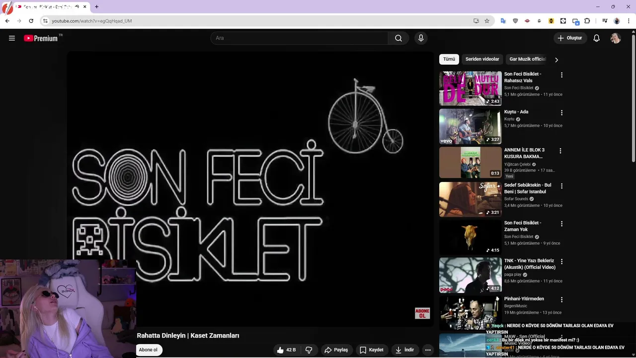636x358 pixels.
Task: Open options for TNK Yine Yazı Bekleriz video
Action: tap(562, 262)
